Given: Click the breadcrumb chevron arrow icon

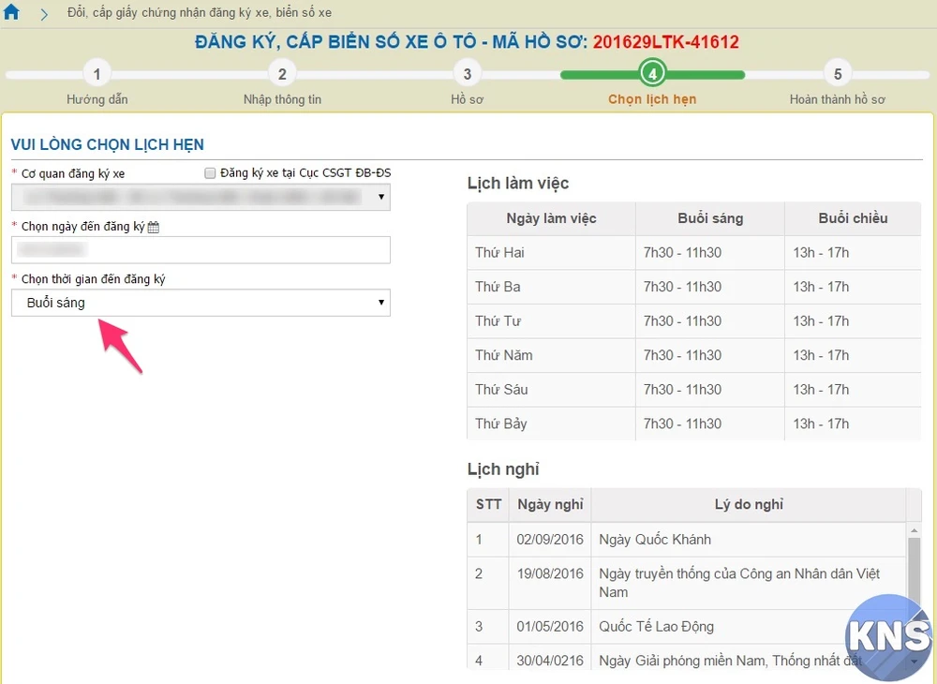Looking at the screenshot, I should (44, 14).
